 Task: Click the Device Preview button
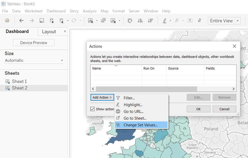click(34, 43)
